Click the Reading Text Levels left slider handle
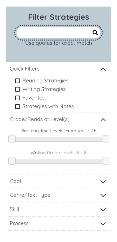The height and width of the screenshot is (242, 117). pyautogui.click(x=12, y=139)
